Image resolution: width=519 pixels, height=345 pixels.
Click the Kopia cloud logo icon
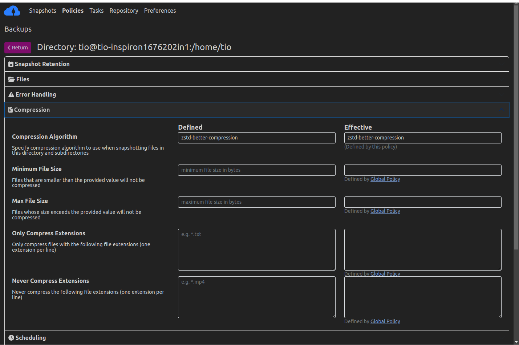pos(12,11)
